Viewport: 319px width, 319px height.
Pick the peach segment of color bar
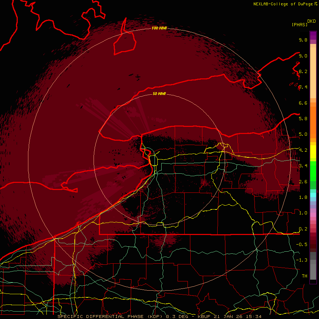313,73
